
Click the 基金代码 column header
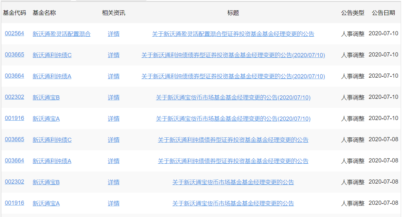tap(14, 13)
